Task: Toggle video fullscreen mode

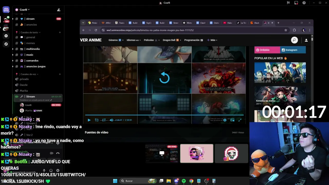Action: pos(240,120)
